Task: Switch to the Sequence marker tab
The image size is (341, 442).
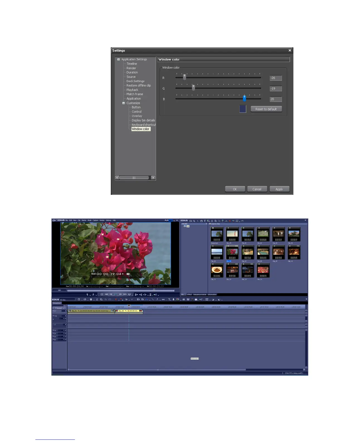Action: click(x=200, y=294)
